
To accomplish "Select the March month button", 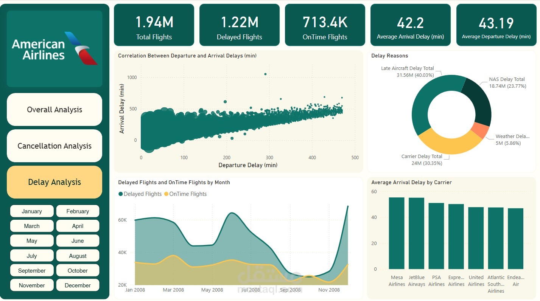I will tap(32, 226).
